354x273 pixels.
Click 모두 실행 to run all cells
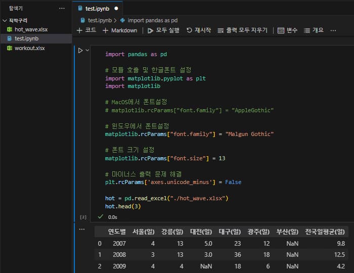pos(163,30)
